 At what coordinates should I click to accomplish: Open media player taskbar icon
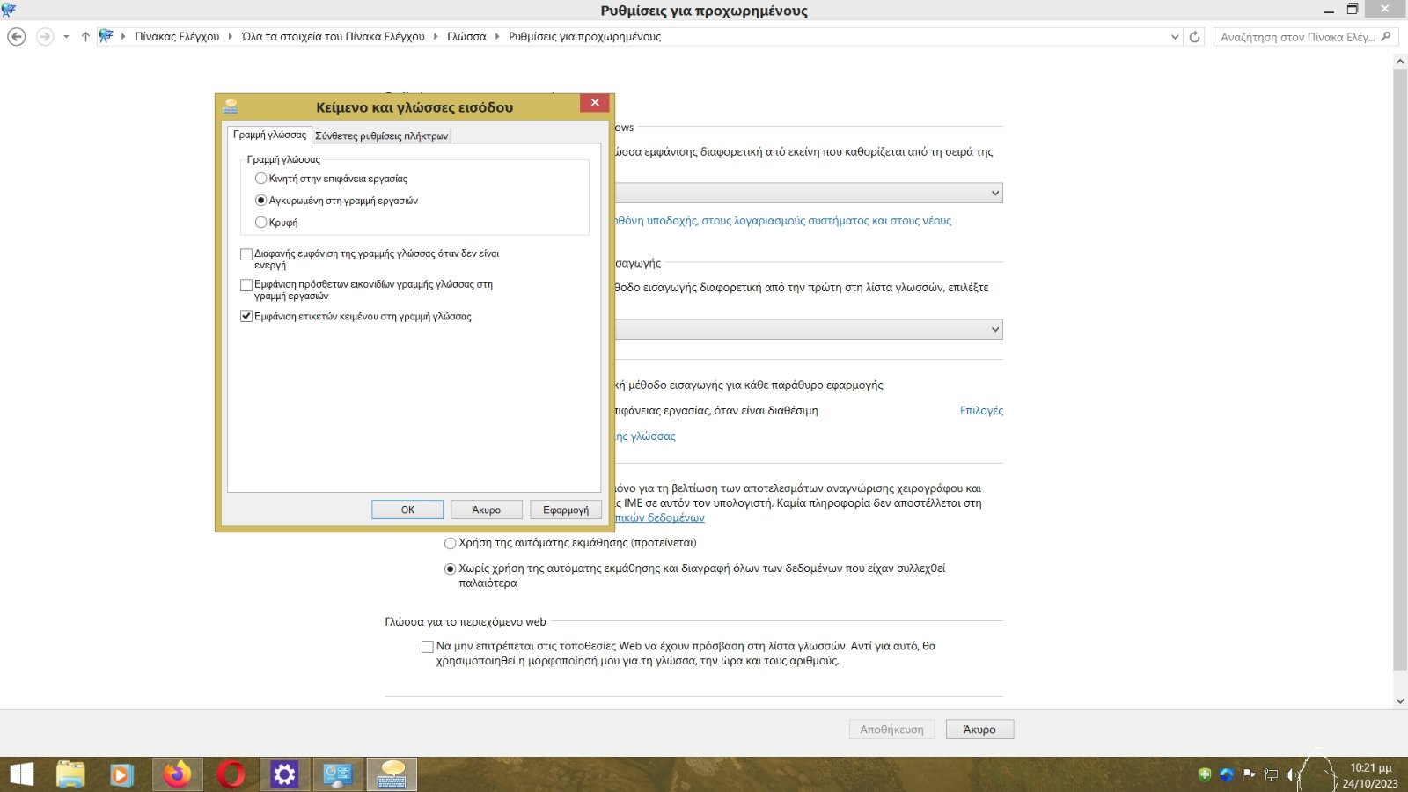click(121, 774)
